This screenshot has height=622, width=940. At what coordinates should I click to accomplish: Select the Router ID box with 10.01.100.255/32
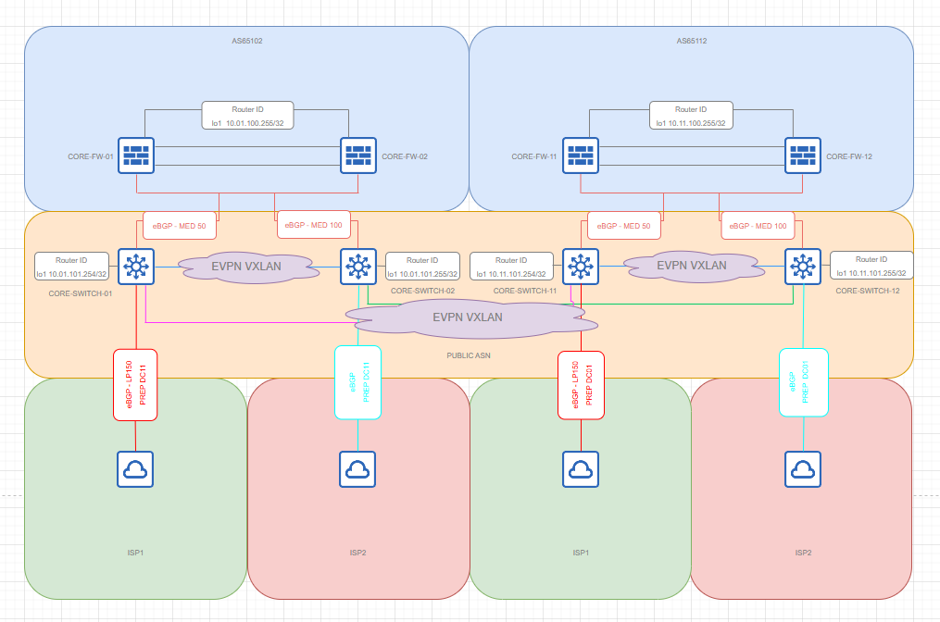tap(247, 115)
